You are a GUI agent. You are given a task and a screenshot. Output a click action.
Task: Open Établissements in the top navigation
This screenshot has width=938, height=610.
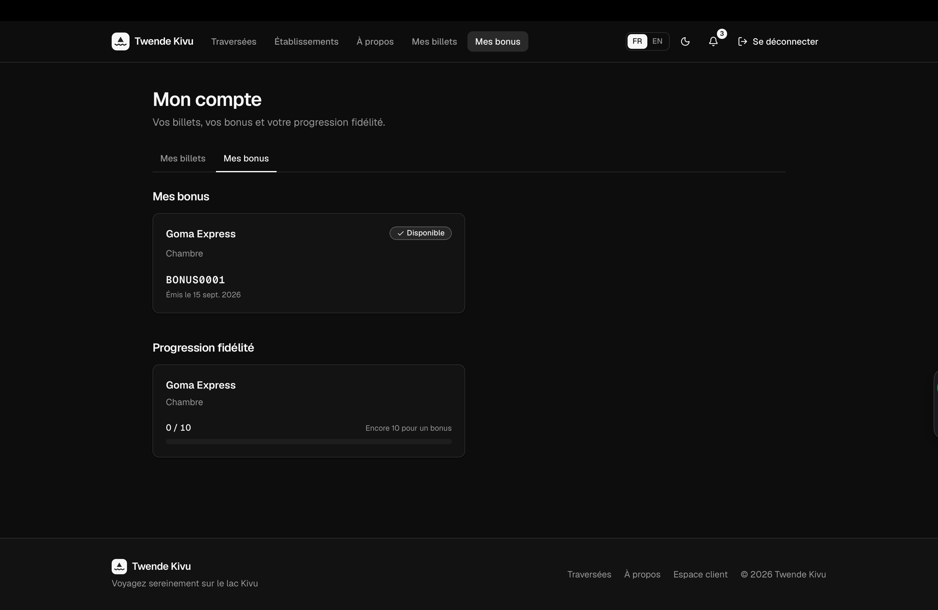pyautogui.click(x=306, y=41)
